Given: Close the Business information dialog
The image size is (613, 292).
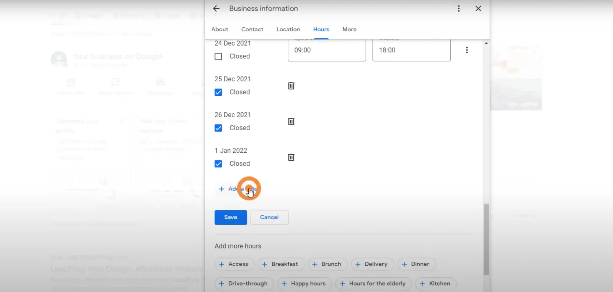Looking at the screenshot, I should coord(478,9).
